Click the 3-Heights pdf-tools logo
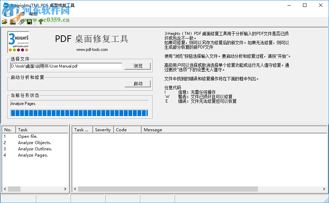Screen dimensions: 329x203 (18, 42)
